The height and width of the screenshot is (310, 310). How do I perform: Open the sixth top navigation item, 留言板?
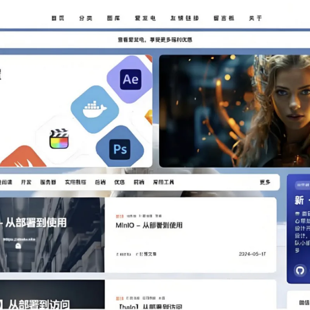[x=224, y=18]
